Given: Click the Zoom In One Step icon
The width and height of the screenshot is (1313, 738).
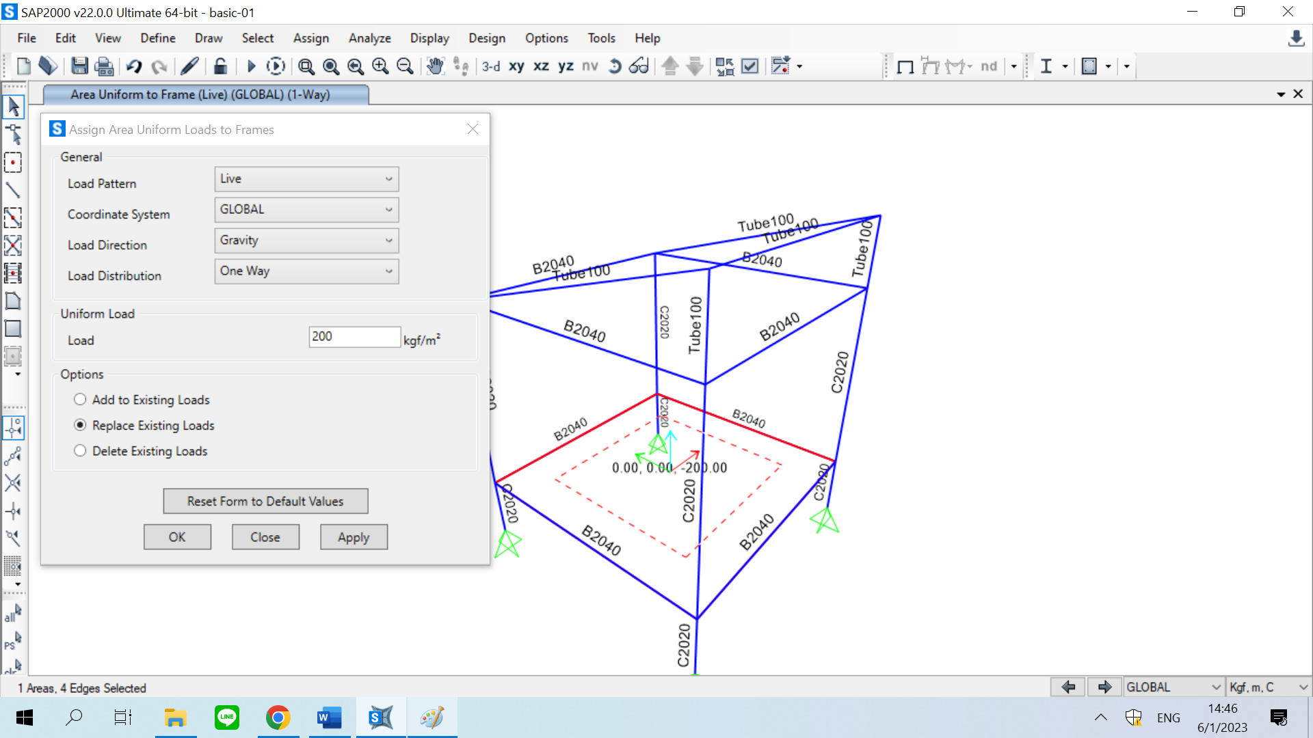Looking at the screenshot, I should pyautogui.click(x=380, y=66).
